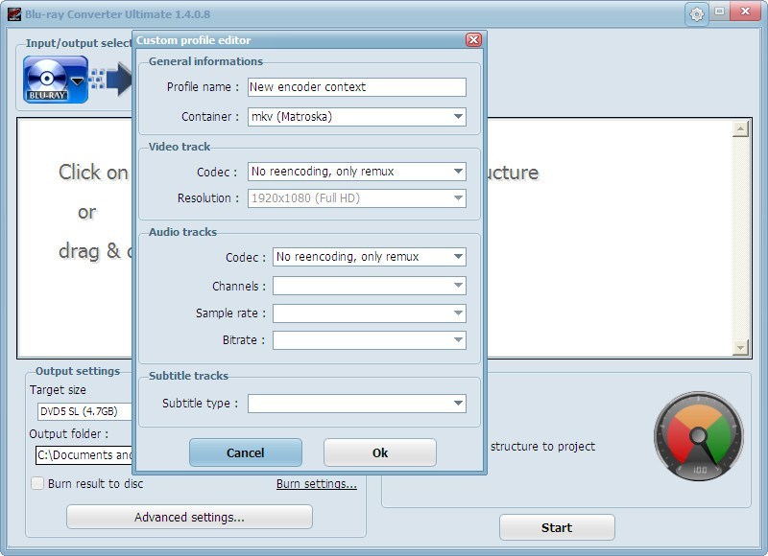Click inside the Profile name text field
Screen dimensions: 768x556
tap(355, 86)
